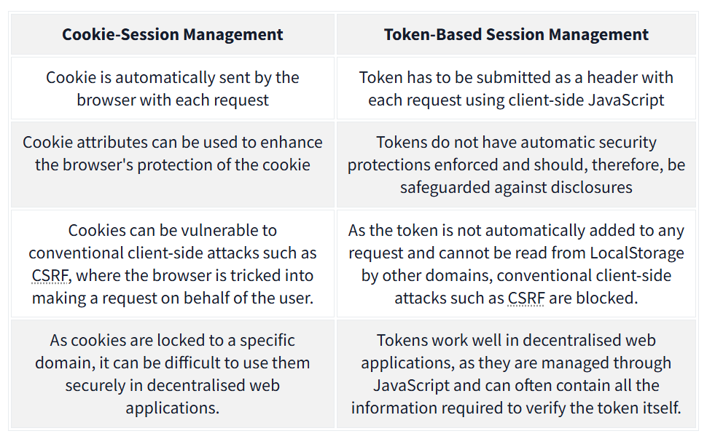Click the CSRF abbreviation in the tokens cell
715x447 pixels.
525,298
